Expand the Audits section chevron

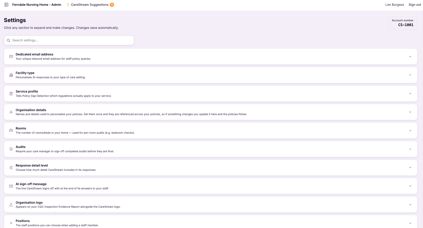point(410,149)
